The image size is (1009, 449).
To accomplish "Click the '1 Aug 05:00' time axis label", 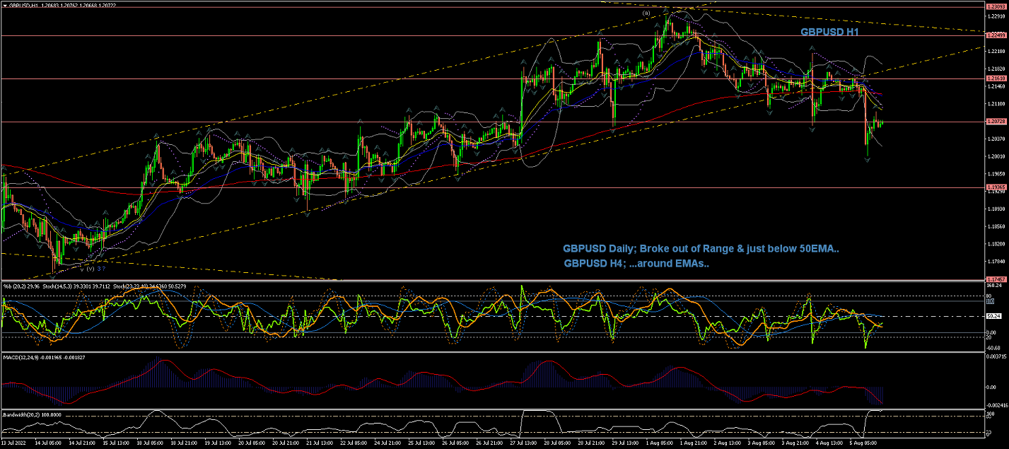I will [658, 445].
